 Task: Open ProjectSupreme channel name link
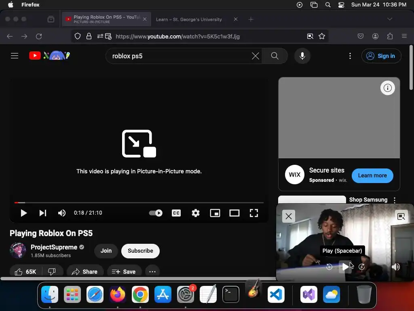(x=54, y=247)
